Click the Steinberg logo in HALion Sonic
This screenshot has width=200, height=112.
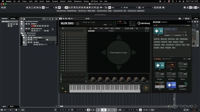click(144, 23)
